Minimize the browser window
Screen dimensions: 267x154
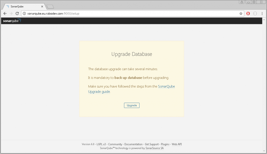[248, 2]
